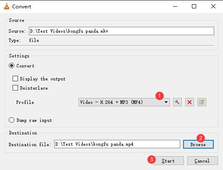
Task: Minimize the Convert window
Action: click(175, 6)
